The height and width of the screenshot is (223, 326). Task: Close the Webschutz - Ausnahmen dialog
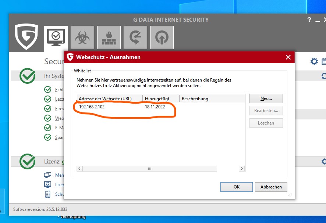288,57
